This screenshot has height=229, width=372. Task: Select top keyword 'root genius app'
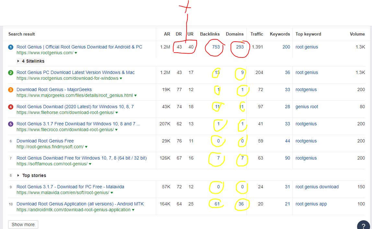coord(311,204)
